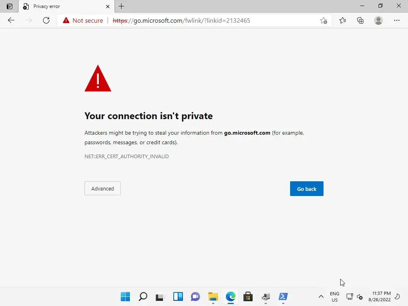Click the browser Back arrow
Image resolution: width=408 pixels, height=306 pixels.
pos(11,20)
